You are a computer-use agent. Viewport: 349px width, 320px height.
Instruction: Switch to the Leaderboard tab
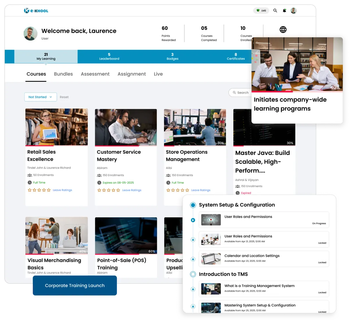(109, 56)
